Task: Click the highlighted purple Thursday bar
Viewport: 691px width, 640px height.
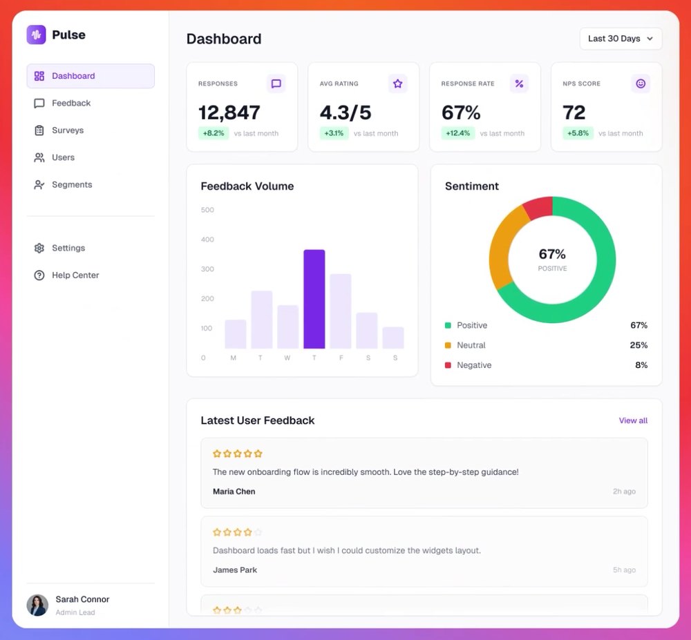Action: (314, 300)
